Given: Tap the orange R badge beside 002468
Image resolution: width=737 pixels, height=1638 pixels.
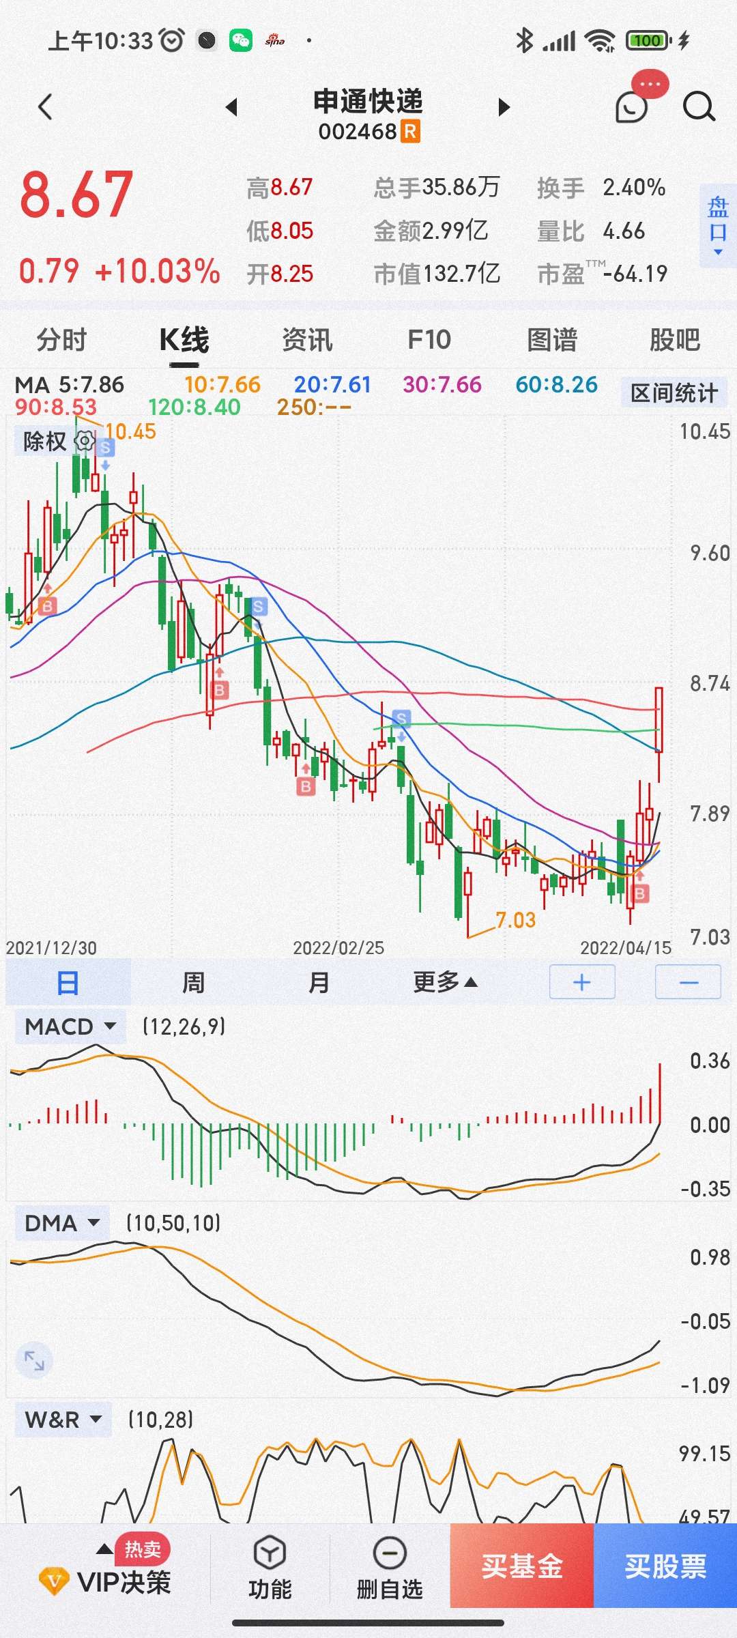Looking at the screenshot, I should coord(410,131).
